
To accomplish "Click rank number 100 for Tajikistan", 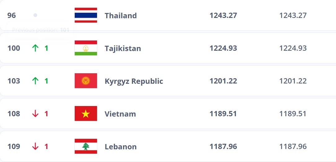I will pos(14,48).
